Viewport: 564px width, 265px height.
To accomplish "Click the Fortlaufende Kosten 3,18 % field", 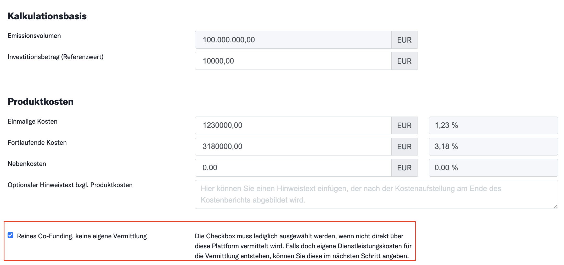I will coord(493,147).
